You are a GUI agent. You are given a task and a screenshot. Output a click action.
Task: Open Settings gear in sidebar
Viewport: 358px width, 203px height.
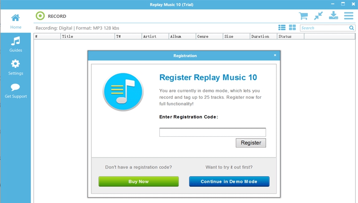(16, 68)
